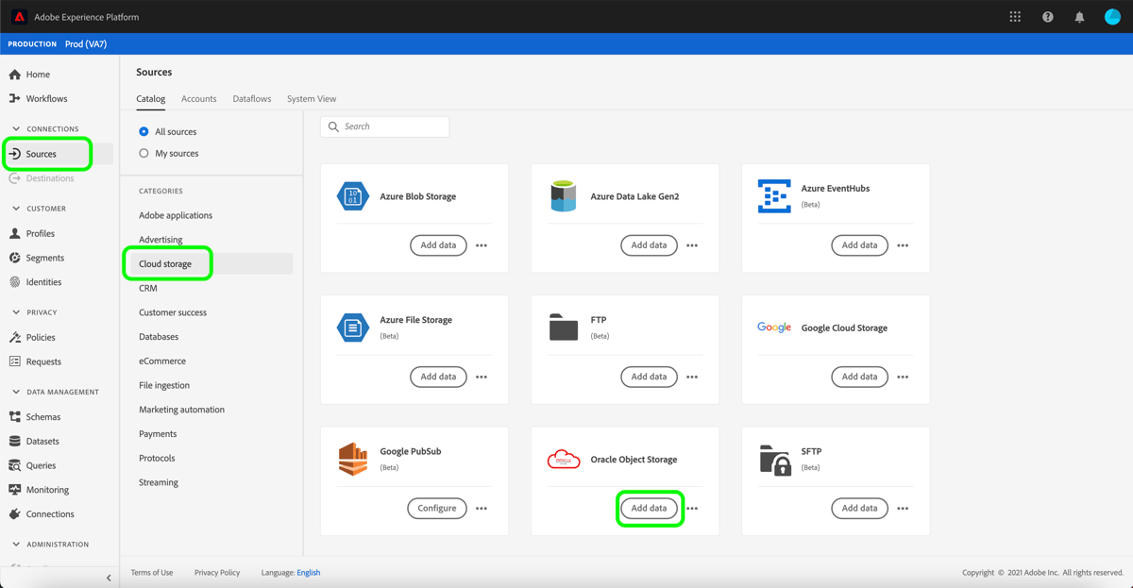Click Add data for Azure EventHubs
Screen dimensions: 1133x588
click(x=859, y=245)
